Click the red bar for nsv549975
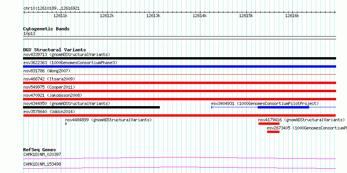The image size is (347, 173). click(x=179, y=91)
